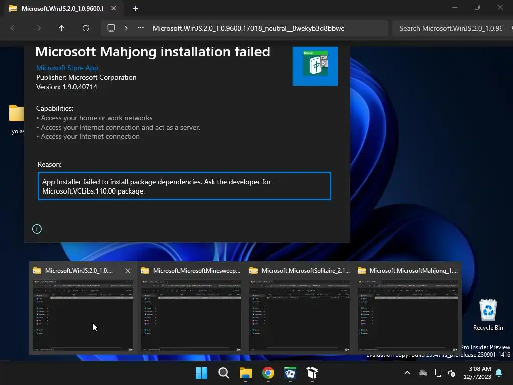
Task: Click the Mahjong app tile image
Action: [x=315, y=66]
